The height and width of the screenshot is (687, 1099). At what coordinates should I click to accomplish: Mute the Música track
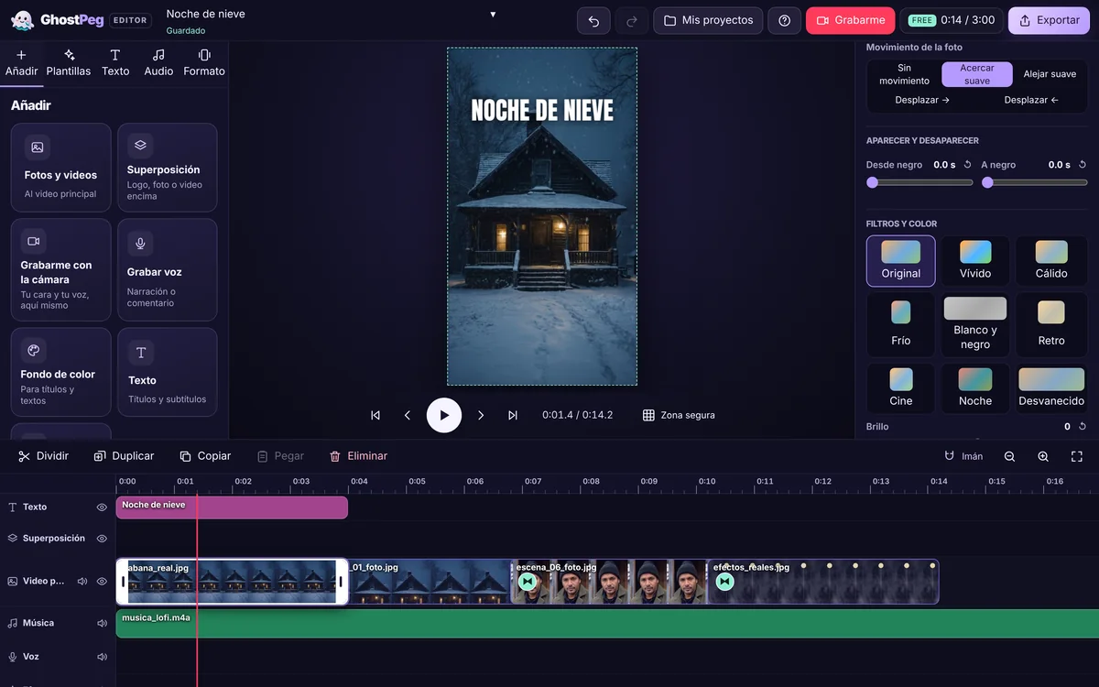coord(102,623)
